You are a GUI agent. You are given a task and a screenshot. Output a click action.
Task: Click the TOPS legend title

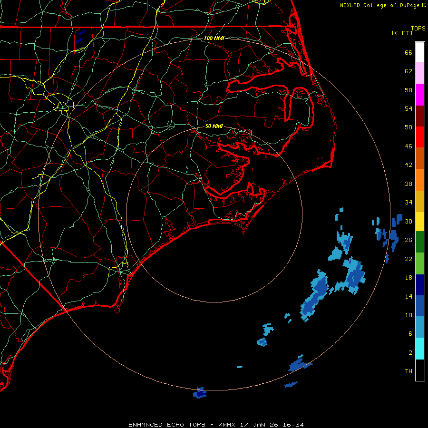click(418, 29)
